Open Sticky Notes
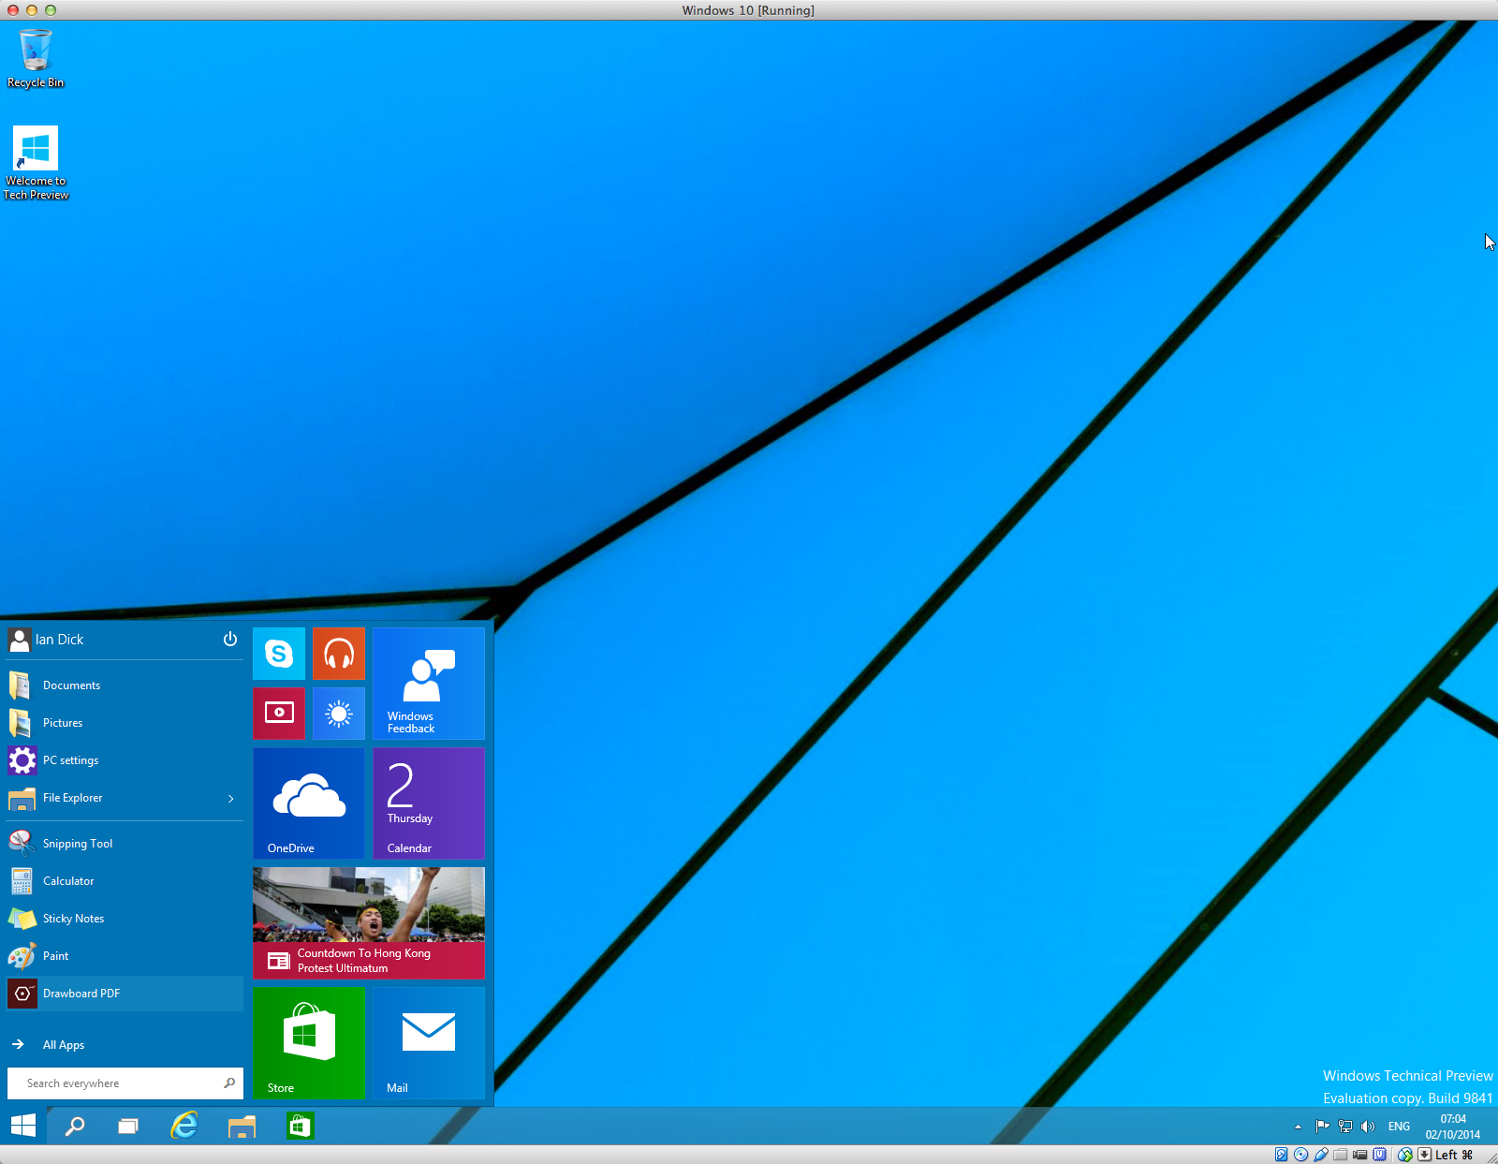Image resolution: width=1498 pixels, height=1164 pixels. click(x=125, y=919)
